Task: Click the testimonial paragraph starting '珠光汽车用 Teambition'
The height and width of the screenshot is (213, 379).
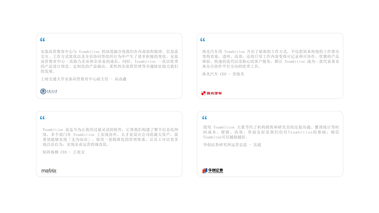Action: coord(271,59)
